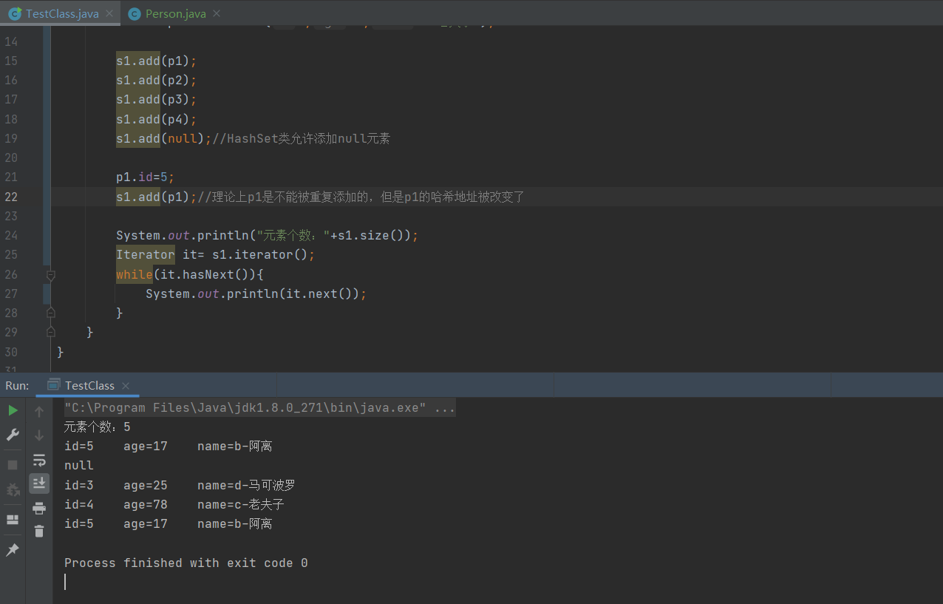Click the 元素个数: 5 console output line

pos(98,427)
